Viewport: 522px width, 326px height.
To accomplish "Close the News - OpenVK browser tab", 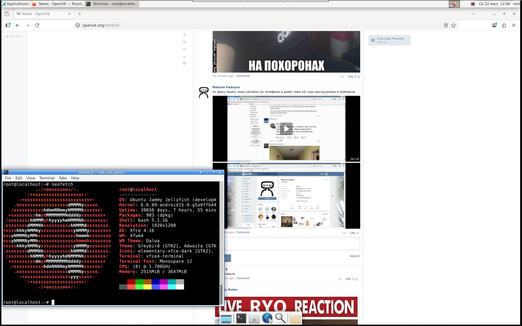I will (x=69, y=14).
